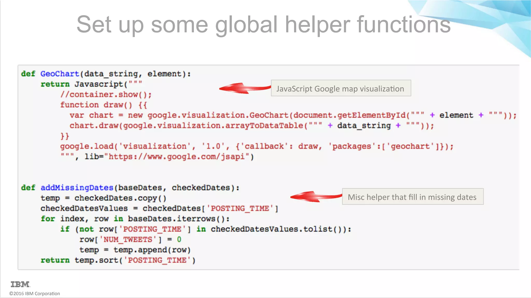The height and width of the screenshot is (298, 531).
Task: Click the 'temp = checkedDates.copy()' code line
Action: 103,198
